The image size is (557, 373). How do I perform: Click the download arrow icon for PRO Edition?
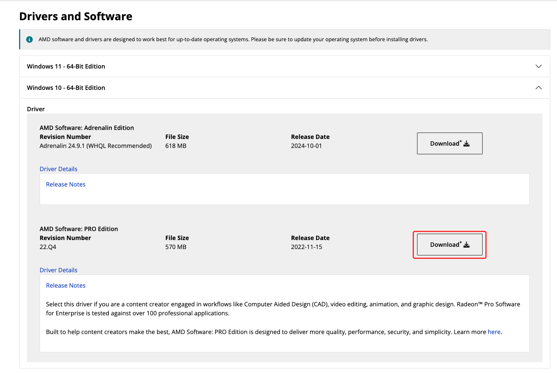coord(466,245)
